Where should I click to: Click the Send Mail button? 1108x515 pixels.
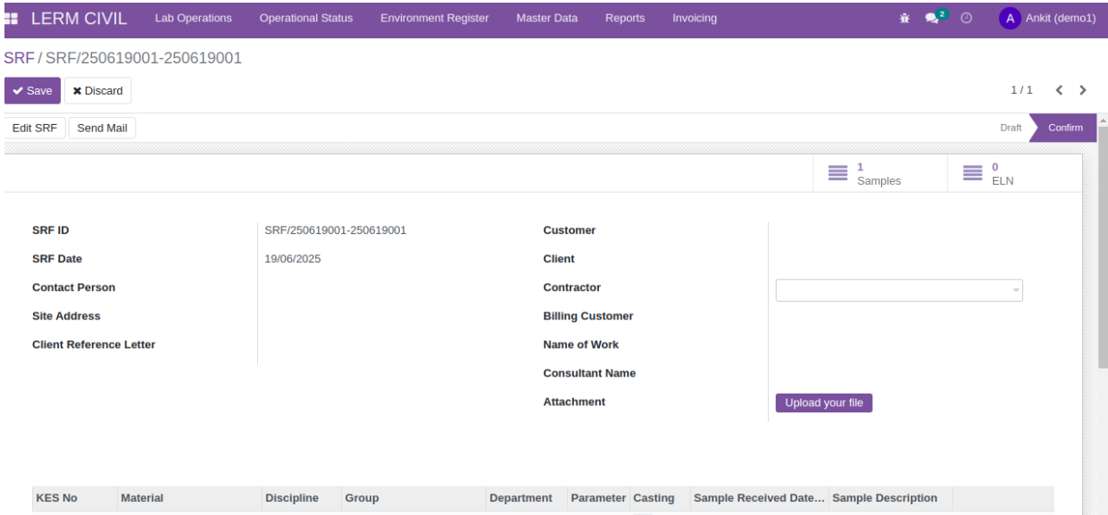[x=102, y=129]
